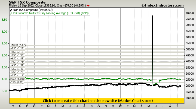196x109 pixels.
Task: Click the S&P TSX Composite (19385.90) legend text
Action: click(x=33, y=10)
